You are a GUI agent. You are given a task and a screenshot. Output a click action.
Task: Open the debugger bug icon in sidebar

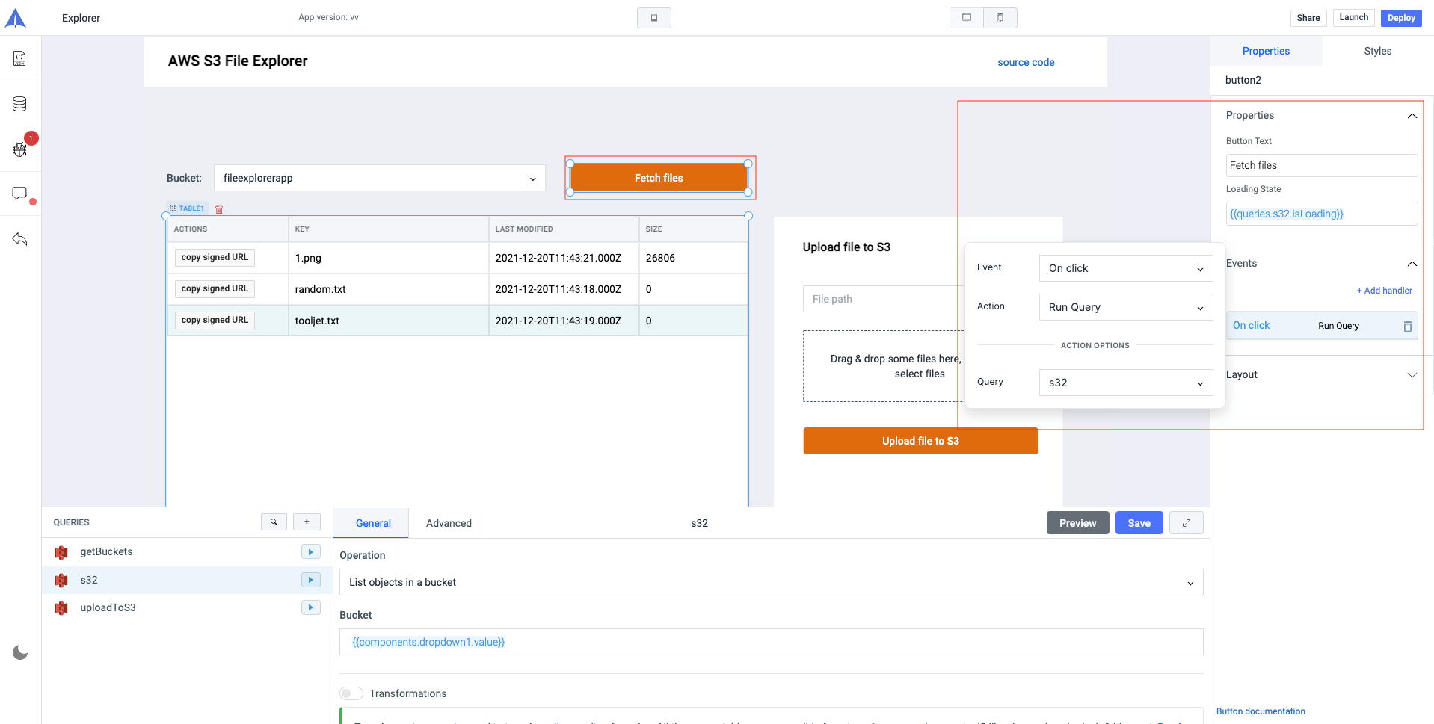point(19,149)
